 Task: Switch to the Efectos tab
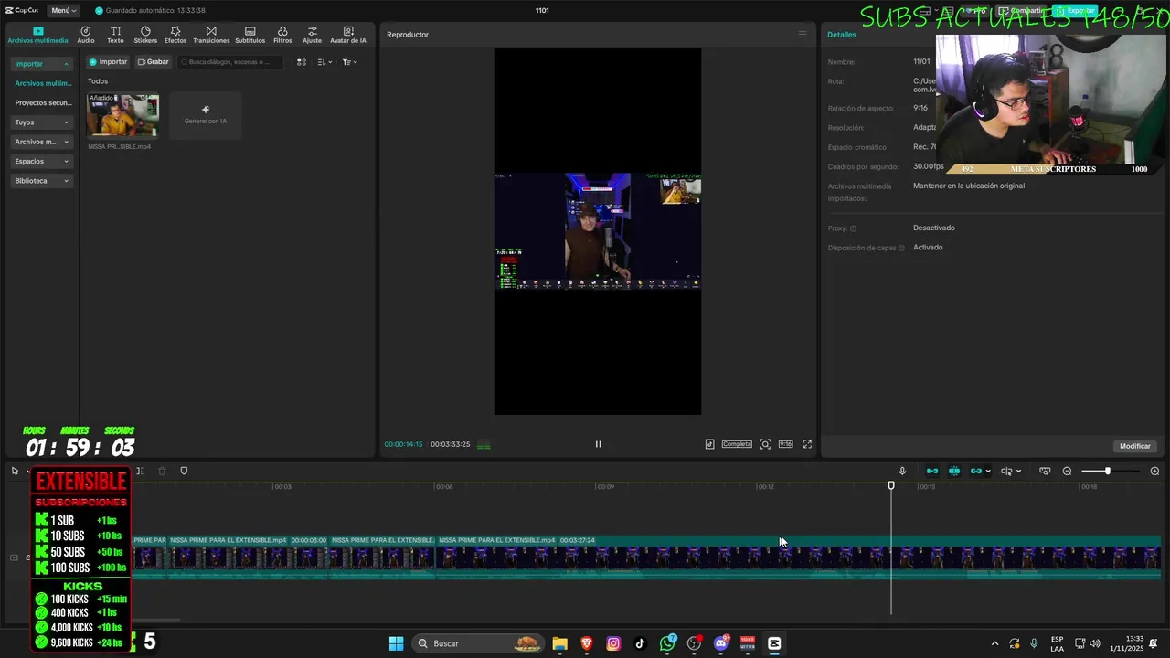tap(175, 36)
